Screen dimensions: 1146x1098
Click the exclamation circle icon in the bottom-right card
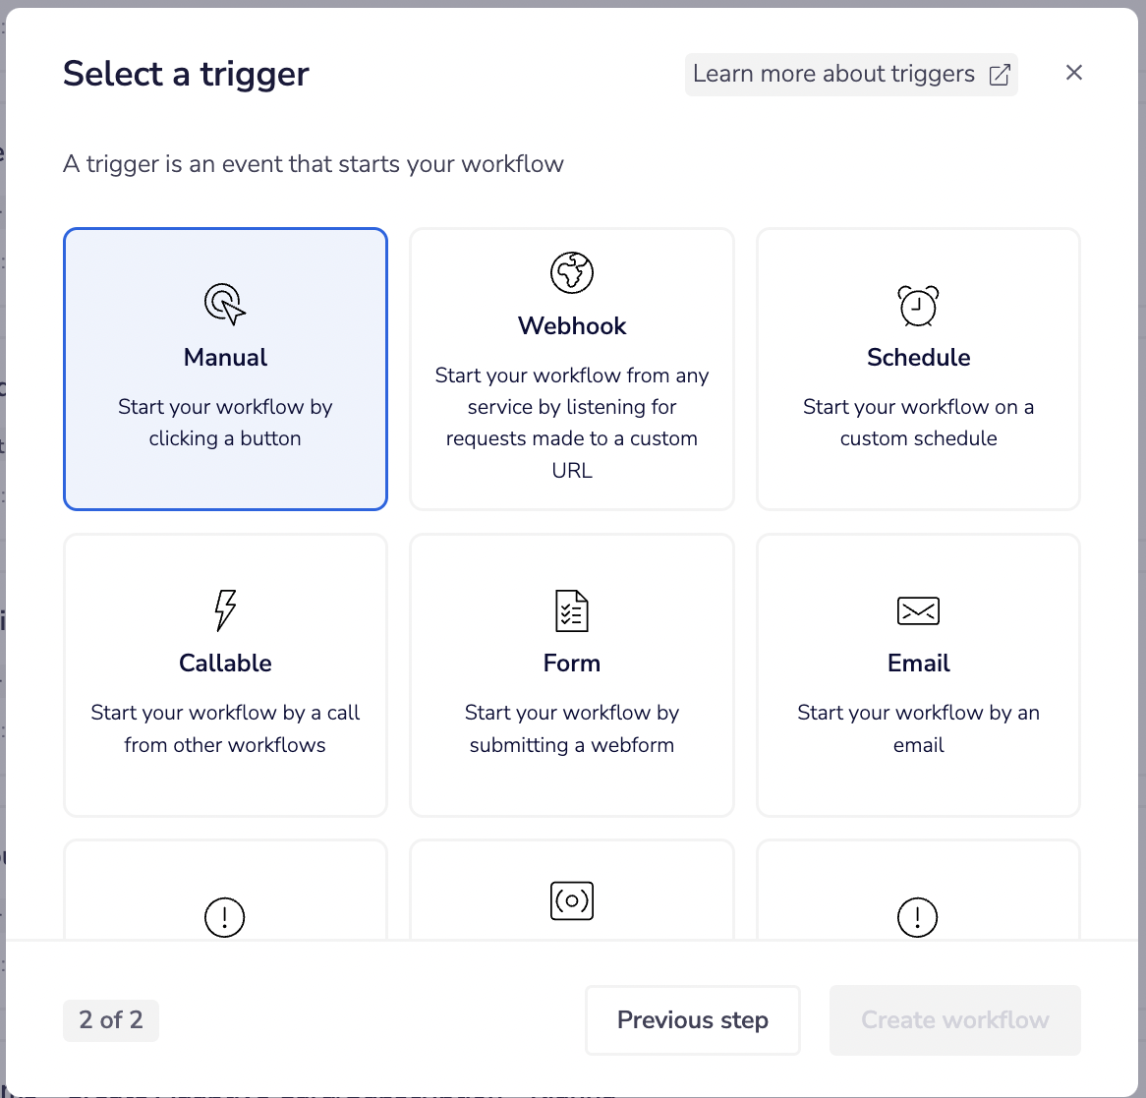point(918,917)
